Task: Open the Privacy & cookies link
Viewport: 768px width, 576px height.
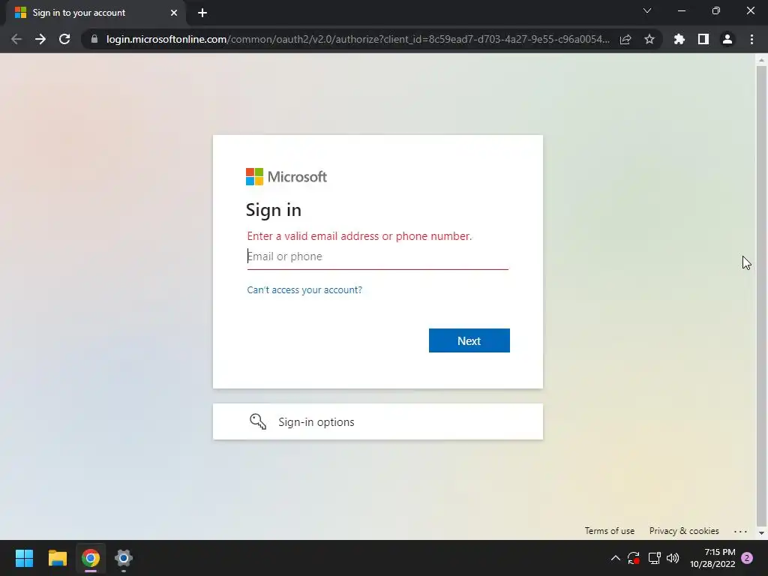Action: click(x=684, y=531)
